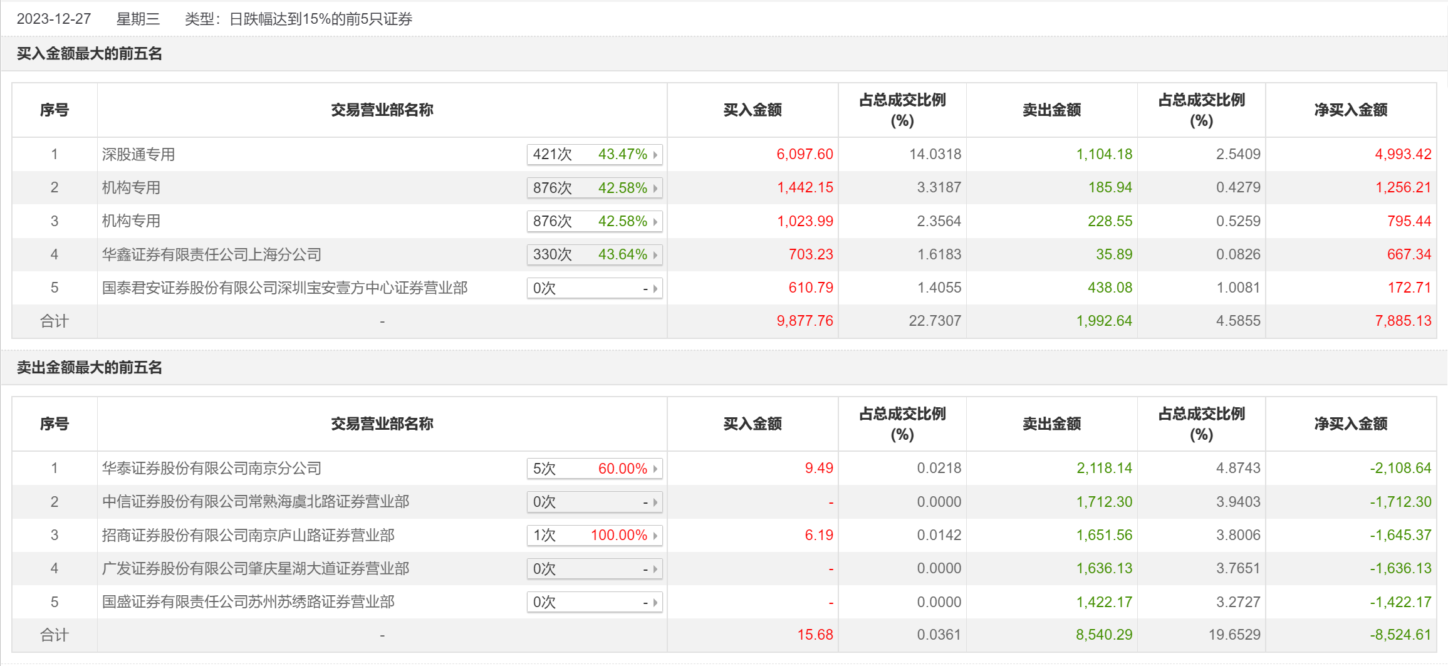
Task: Open 华泰证券股份有限公司南京分公司 link
Action: pos(211,469)
